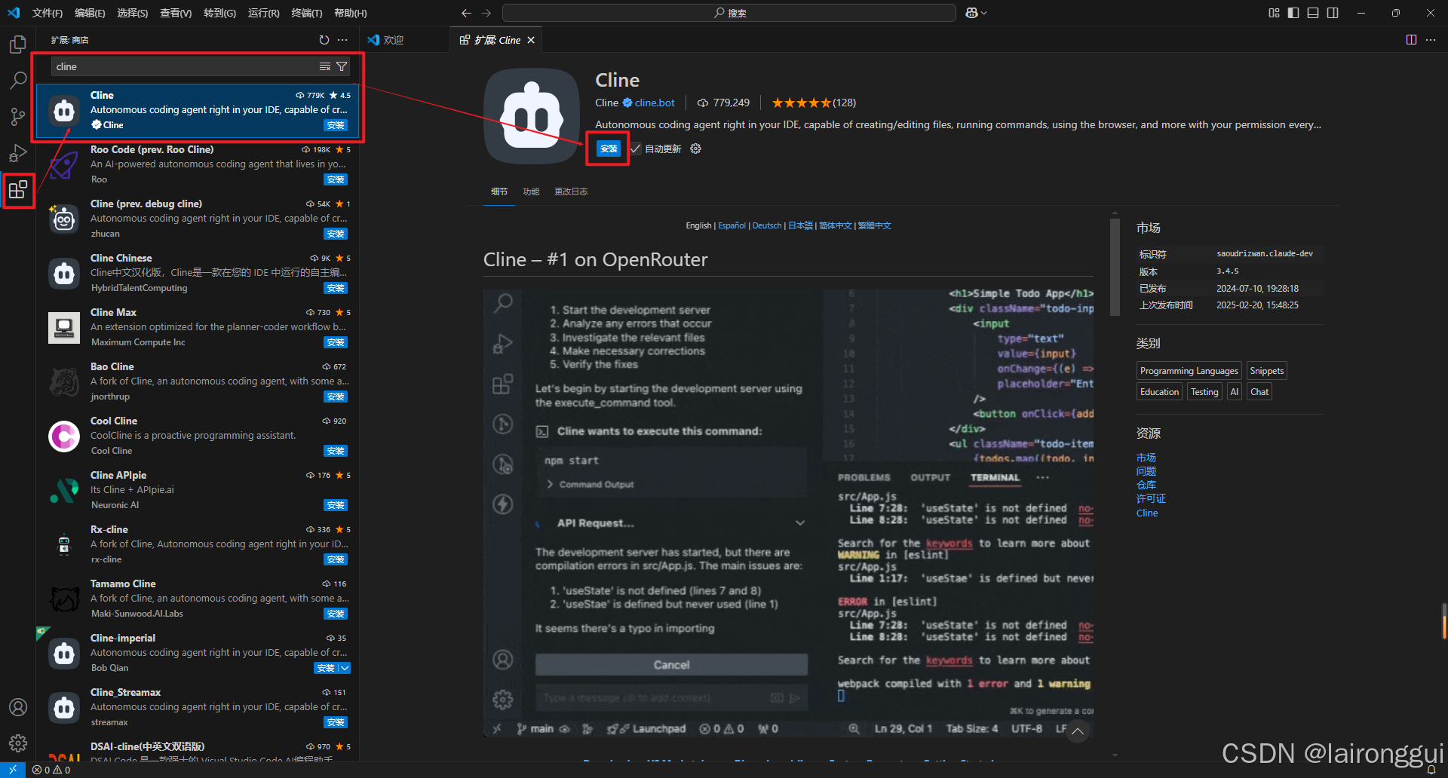
Task: Refresh the extensions marketplace list
Action: point(324,40)
